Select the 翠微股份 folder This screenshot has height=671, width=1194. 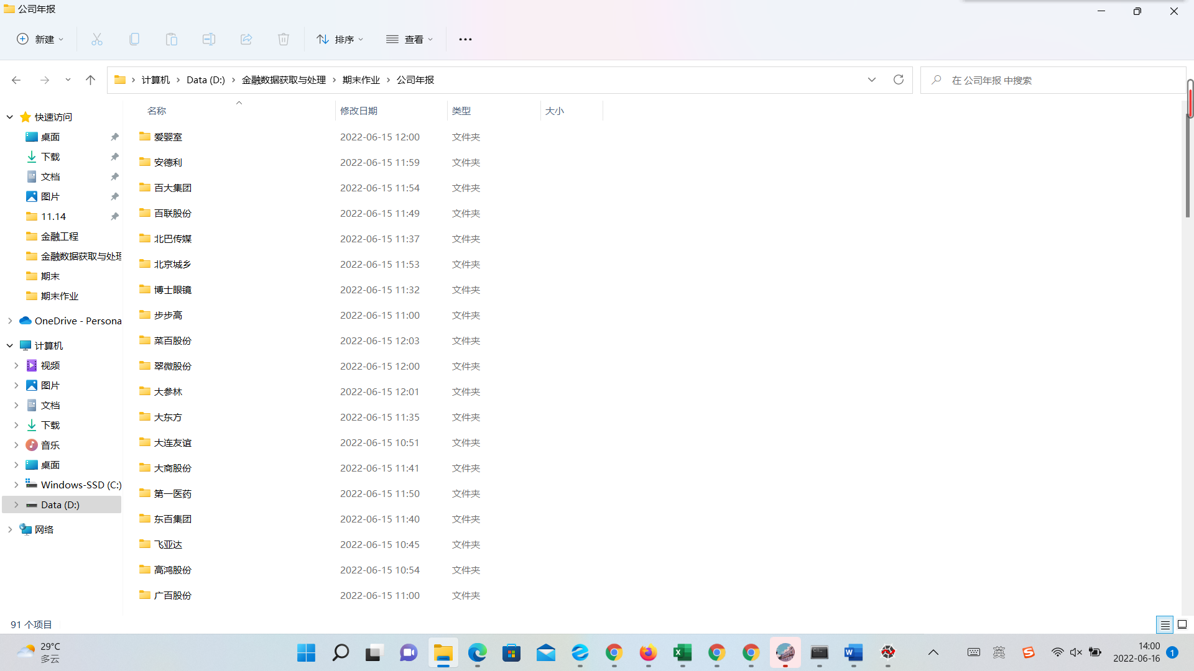(x=173, y=366)
